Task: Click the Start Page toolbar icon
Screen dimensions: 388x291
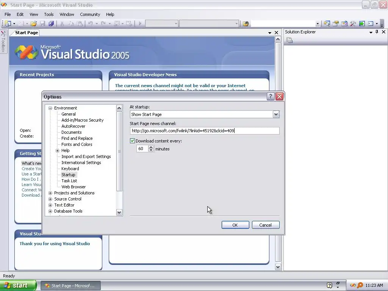Action: pyautogui.click(x=362, y=23)
